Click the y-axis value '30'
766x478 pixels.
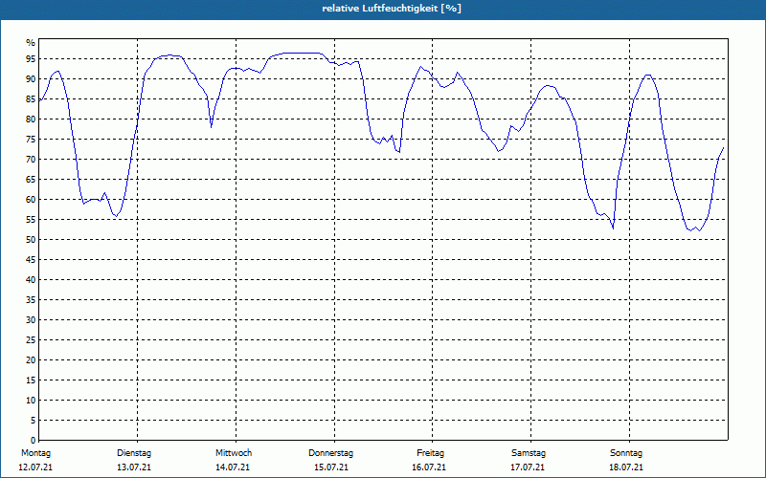(x=31, y=320)
